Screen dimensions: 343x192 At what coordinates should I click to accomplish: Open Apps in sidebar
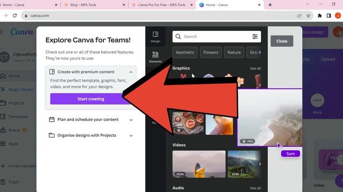click(13, 143)
